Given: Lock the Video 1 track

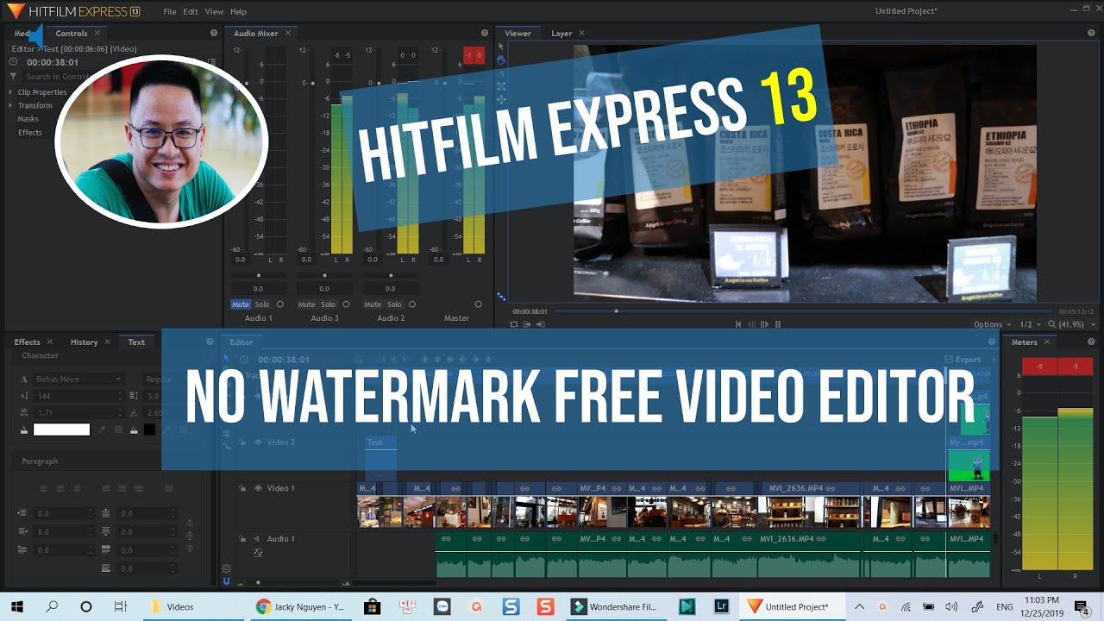Looking at the screenshot, I should point(242,488).
